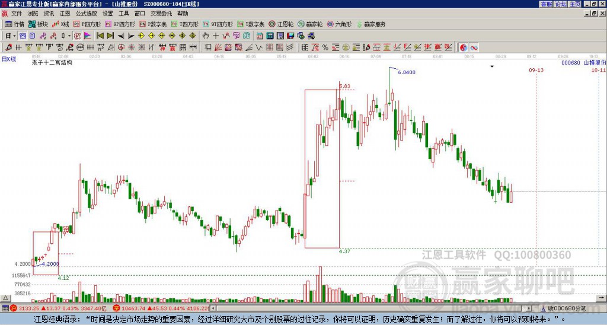Click the status bar grid icon
Viewport: 607px width, 325px height.
tap(5, 308)
